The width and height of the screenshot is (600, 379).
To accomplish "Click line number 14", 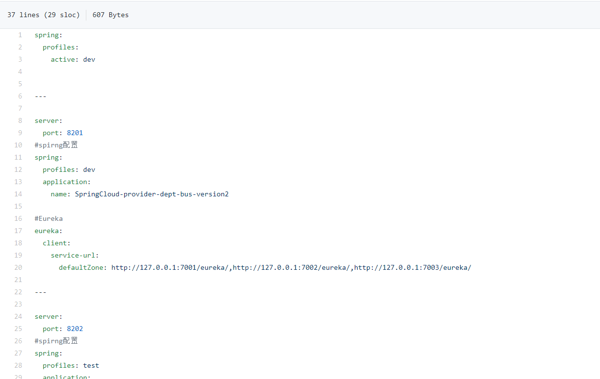I will point(18,194).
